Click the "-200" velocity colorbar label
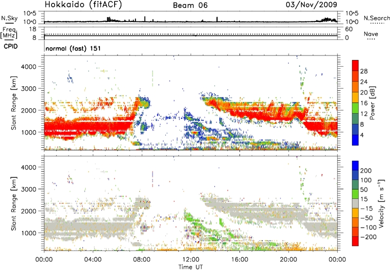This screenshot has height=270, width=390. pyautogui.click(x=368, y=237)
